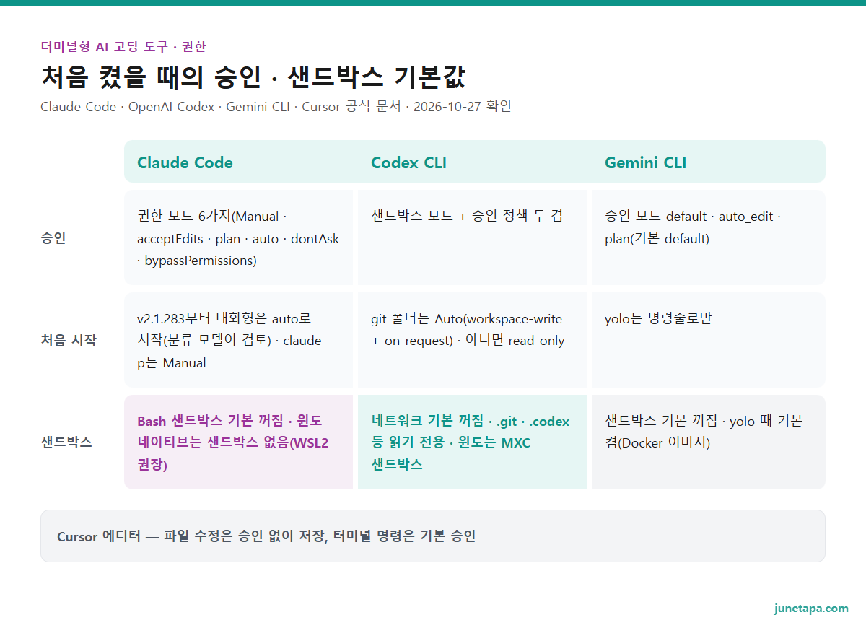Click the Cursor 에디터 note box
This screenshot has width=866, height=628.
(433, 536)
